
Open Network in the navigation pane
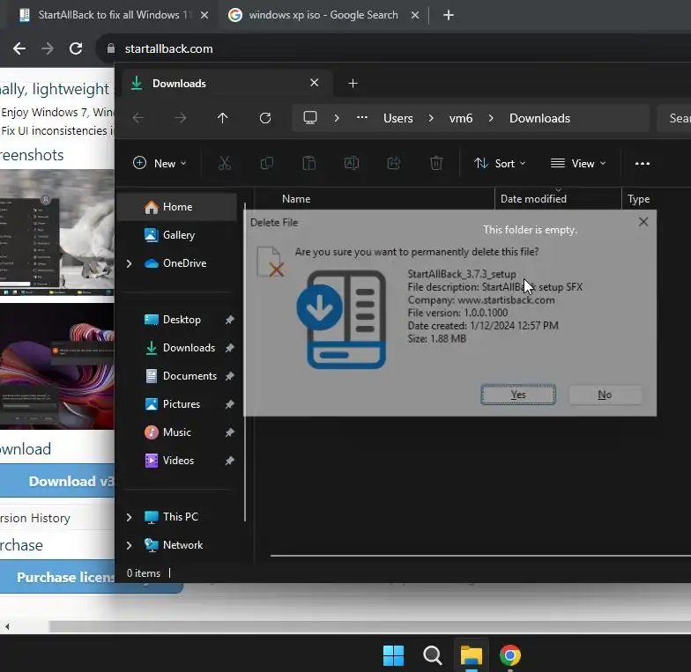[182, 544]
